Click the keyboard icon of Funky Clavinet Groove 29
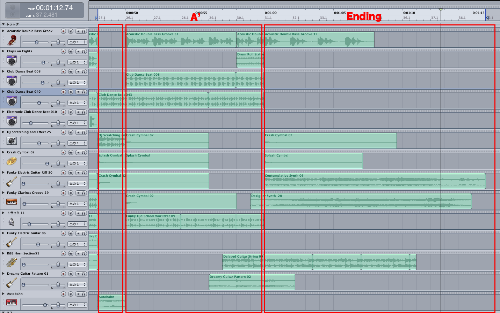Screen dimensions: 500x313 click(12, 202)
